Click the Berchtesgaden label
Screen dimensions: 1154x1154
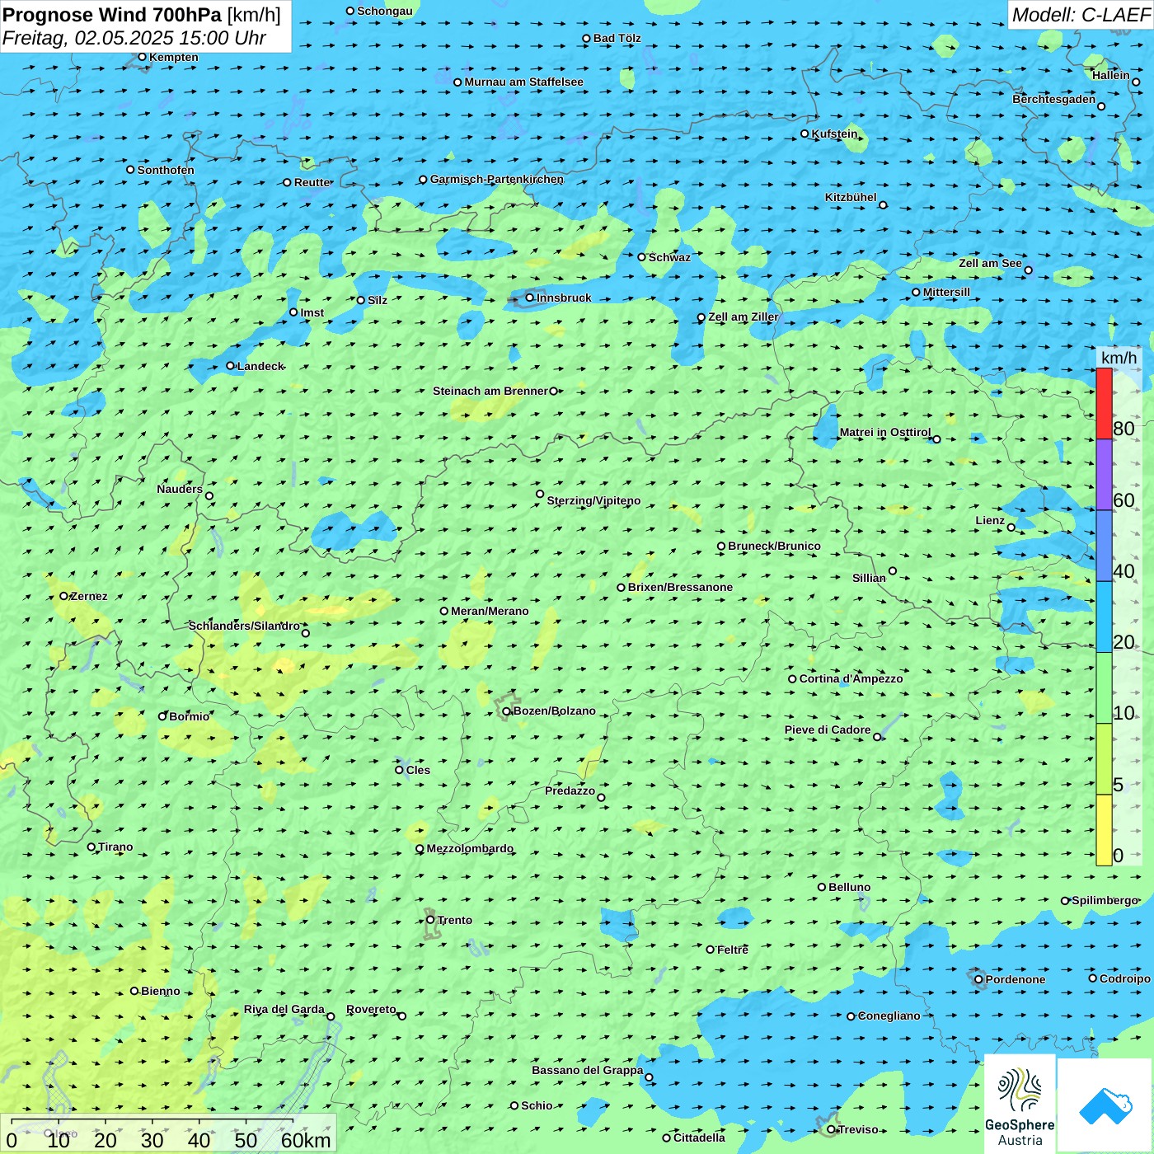pos(1054,99)
